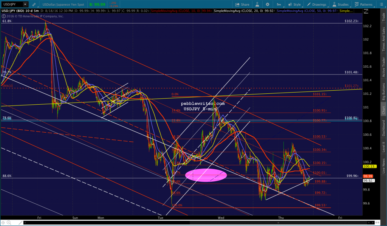Click the horizontal time scrollbar thumb

pos(279,223)
